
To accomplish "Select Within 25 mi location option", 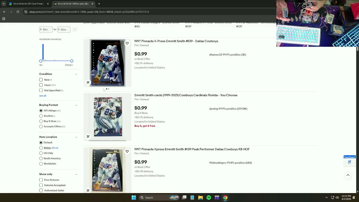I will (41, 148).
